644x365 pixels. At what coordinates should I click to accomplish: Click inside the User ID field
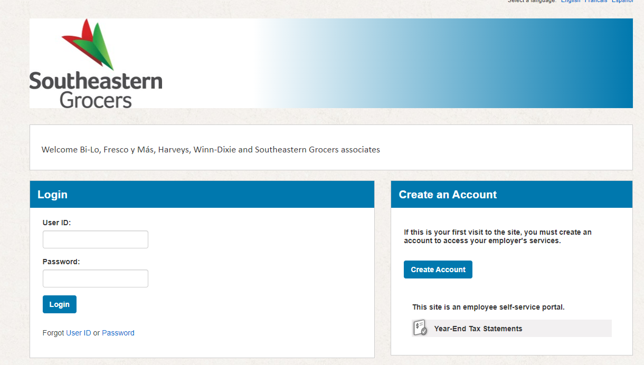[95, 239]
